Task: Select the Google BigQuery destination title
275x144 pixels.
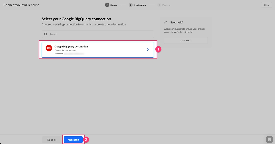Action: 71,47
